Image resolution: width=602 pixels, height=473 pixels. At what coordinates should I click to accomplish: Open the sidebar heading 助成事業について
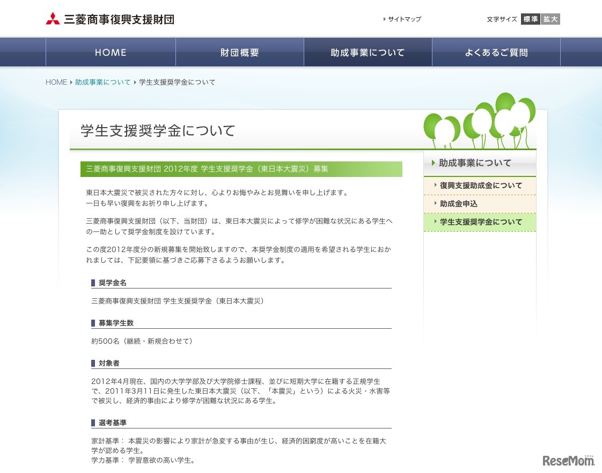coord(480,163)
